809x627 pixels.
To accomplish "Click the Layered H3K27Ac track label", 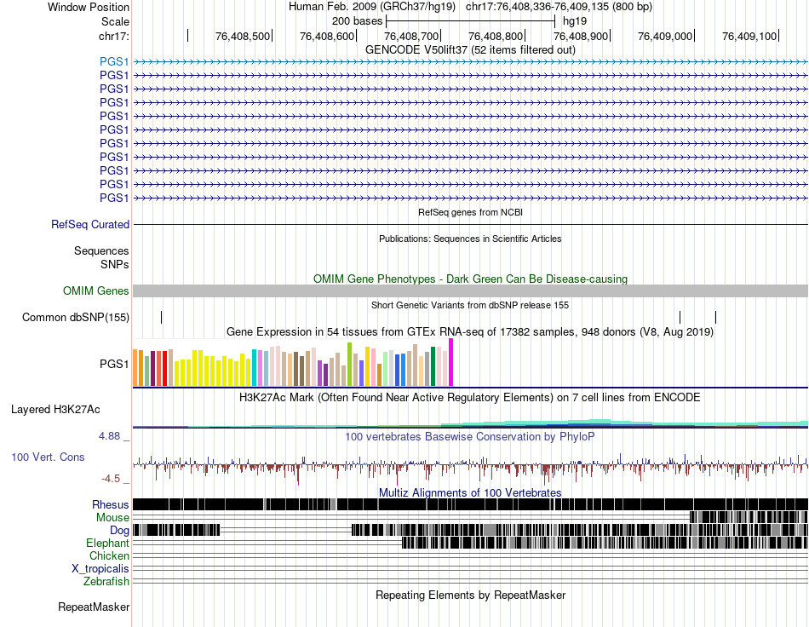I will 55,410.
